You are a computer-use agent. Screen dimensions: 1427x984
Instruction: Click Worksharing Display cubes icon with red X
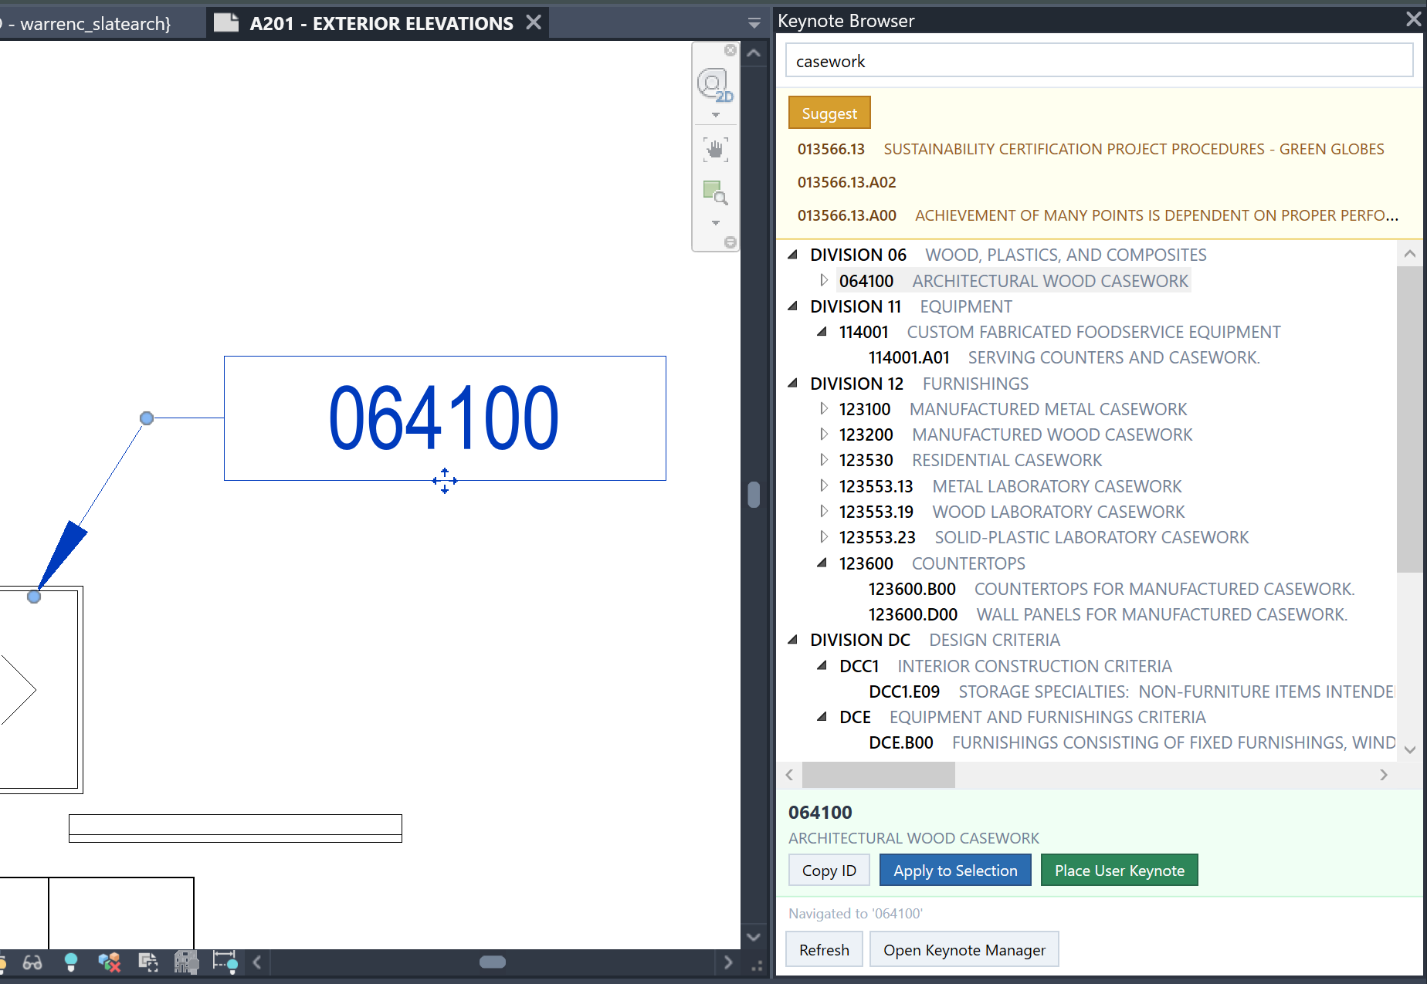click(109, 962)
